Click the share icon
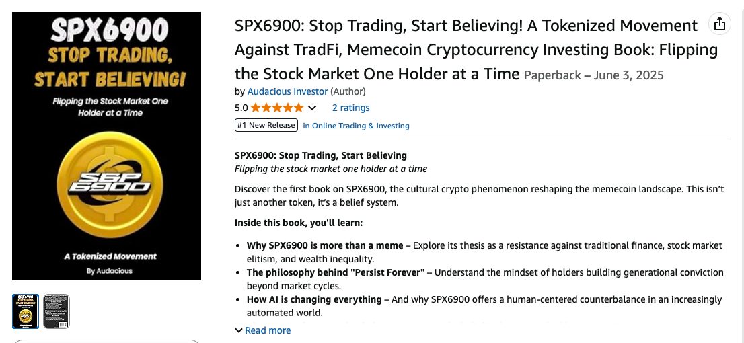Screen dimensions: 744x343 [x=720, y=24]
